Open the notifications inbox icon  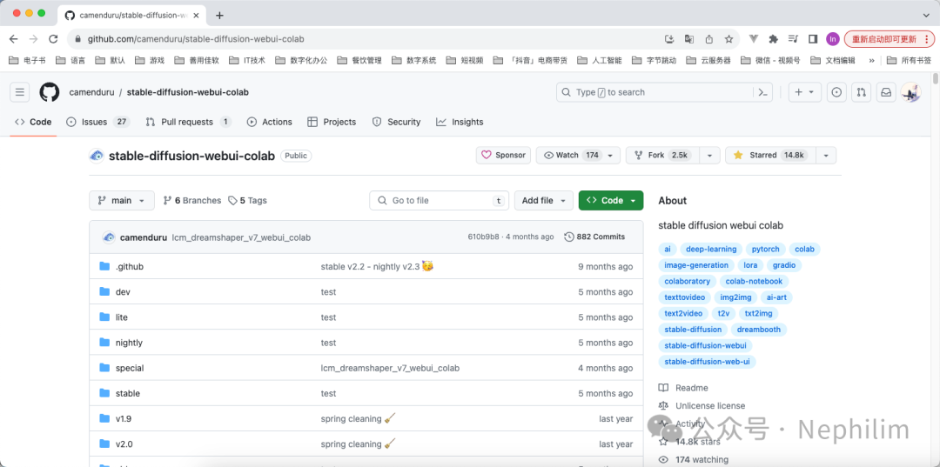pos(886,92)
